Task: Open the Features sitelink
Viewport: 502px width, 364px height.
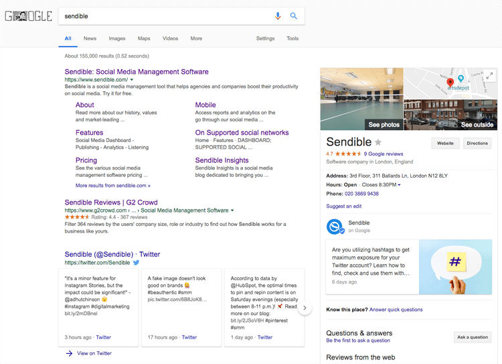Action: 89,133
